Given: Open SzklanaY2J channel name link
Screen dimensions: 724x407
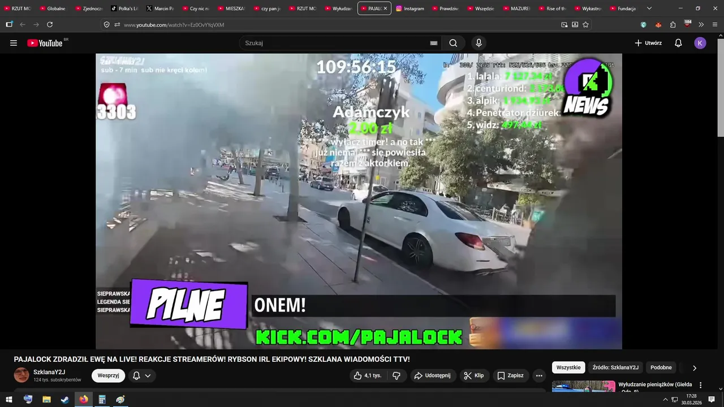Looking at the screenshot, I should (x=49, y=372).
